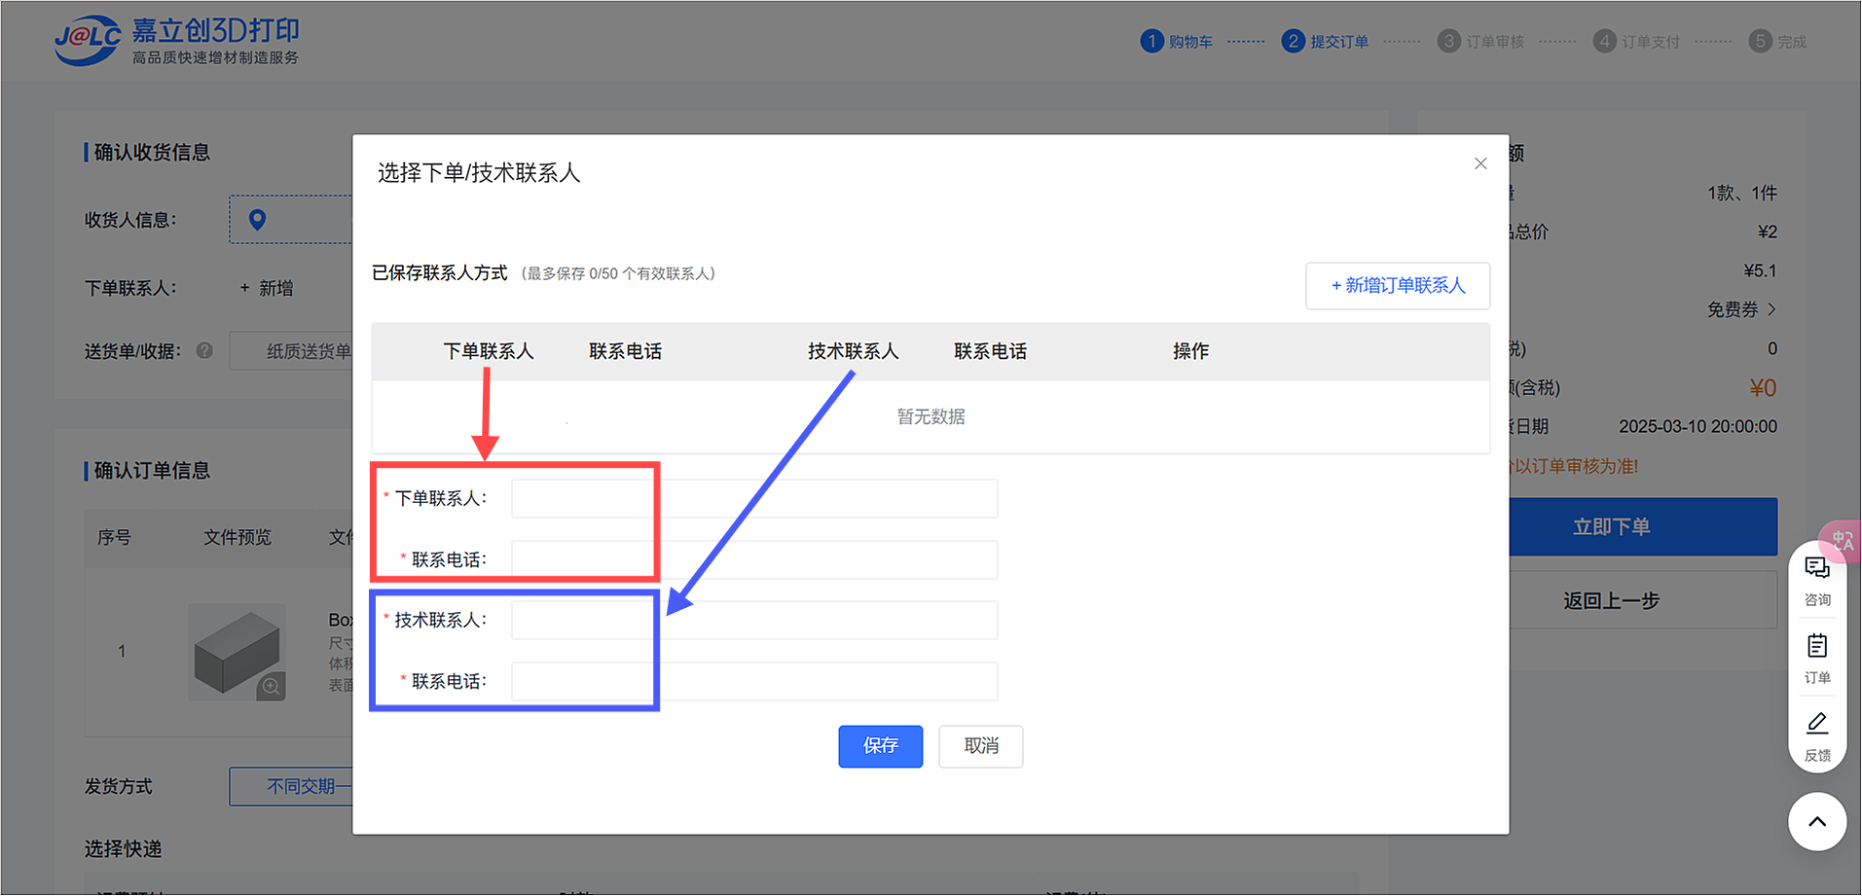The height and width of the screenshot is (896, 1862).
Task: Go to step 1 购物车 in progress bar
Action: (x=1177, y=42)
